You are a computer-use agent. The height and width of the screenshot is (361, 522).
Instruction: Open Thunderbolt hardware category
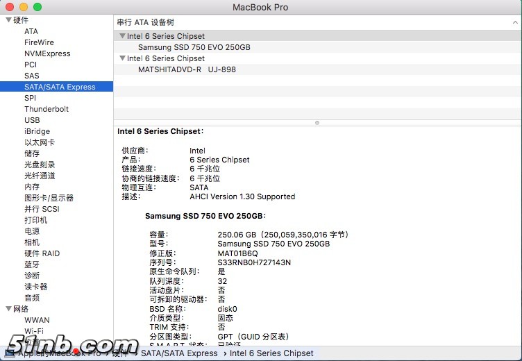47,109
